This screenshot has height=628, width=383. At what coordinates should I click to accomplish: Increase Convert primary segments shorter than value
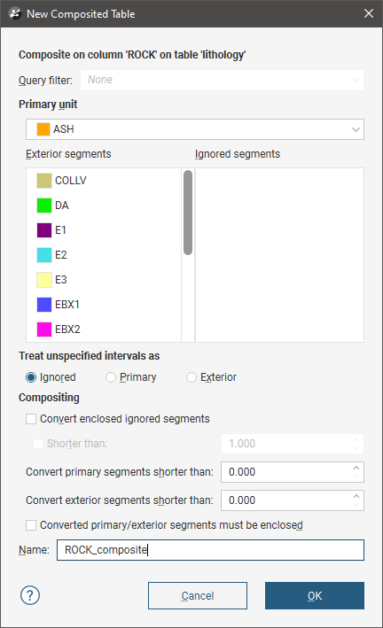click(356, 468)
